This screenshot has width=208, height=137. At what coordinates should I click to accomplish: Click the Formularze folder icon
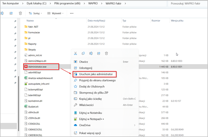(x=26, y=32)
